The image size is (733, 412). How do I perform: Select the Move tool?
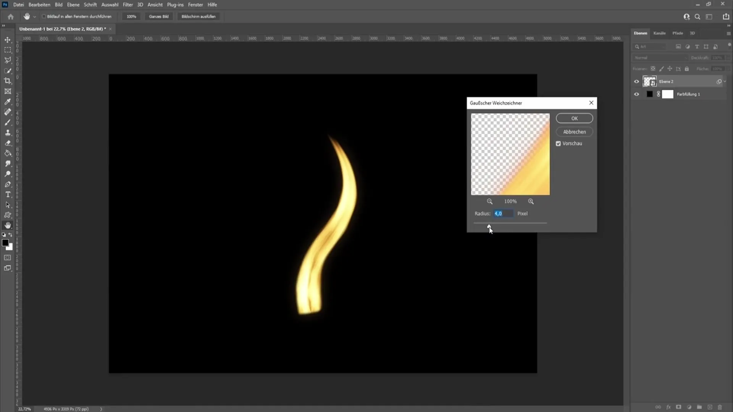(x=8, y=40)
